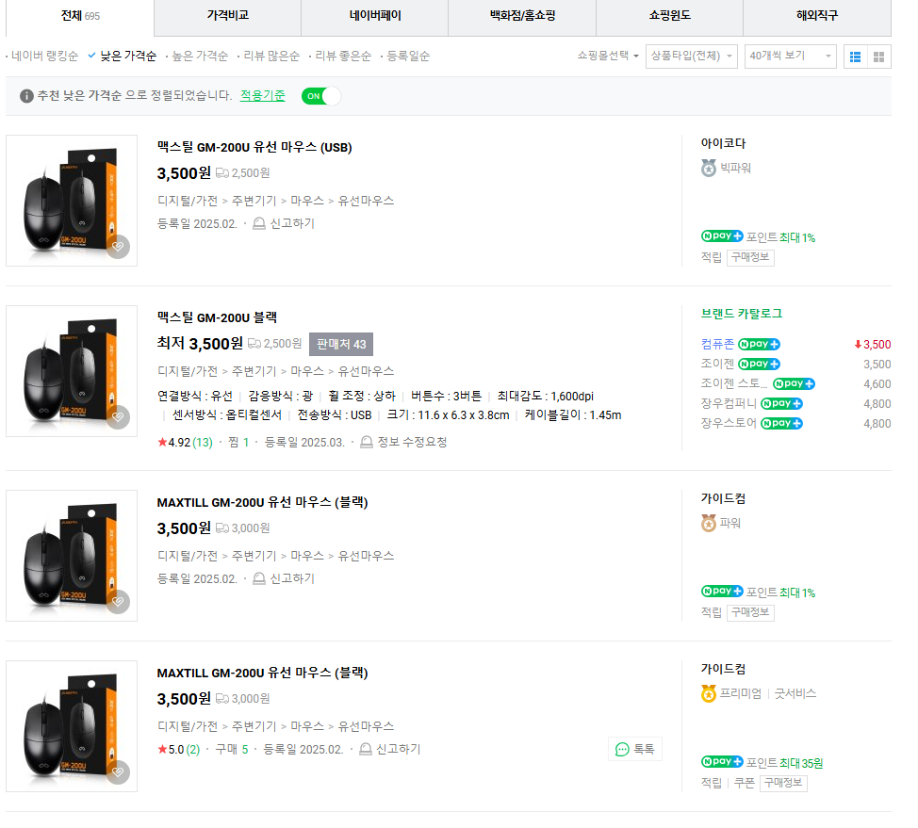Open the 40개씩 보기 dropdown
918x828 pixels.
pos(791,57)
